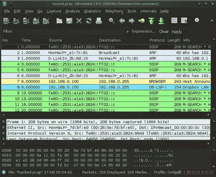The image size is (216, 177).
Task: Open the Capture menu
Action: [54, 11]
